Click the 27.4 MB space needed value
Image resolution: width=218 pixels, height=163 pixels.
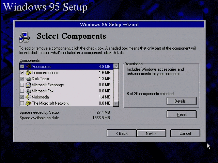click(103, 112)
